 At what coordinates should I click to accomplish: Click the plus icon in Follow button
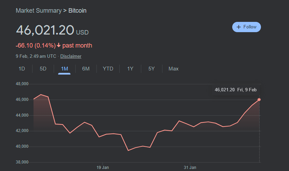pos(238,27)
